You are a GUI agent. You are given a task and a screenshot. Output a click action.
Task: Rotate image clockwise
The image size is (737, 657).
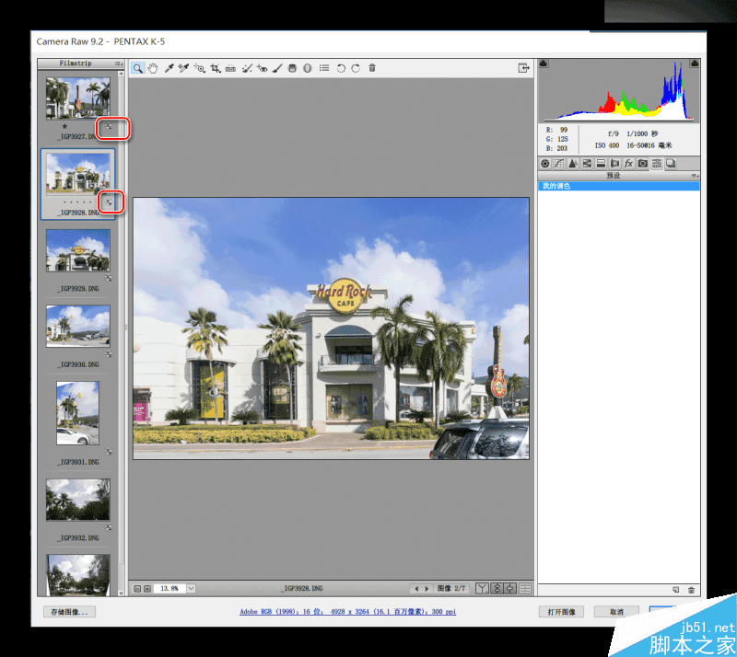(x=356, y=69)
